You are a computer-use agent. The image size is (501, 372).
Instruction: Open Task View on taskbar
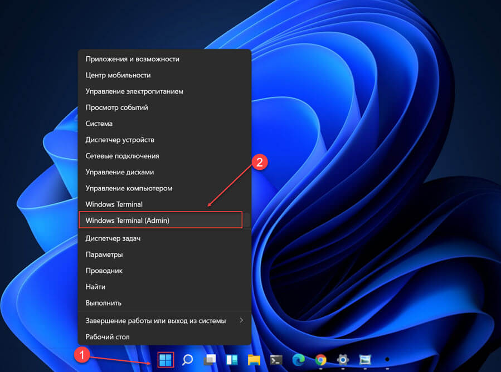point(210,360)
